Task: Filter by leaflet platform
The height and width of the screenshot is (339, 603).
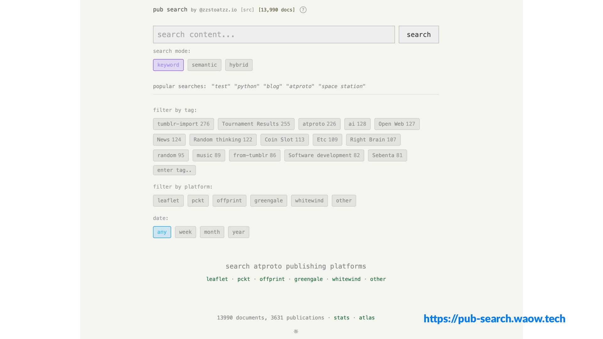Action: (x=168, y=201)
